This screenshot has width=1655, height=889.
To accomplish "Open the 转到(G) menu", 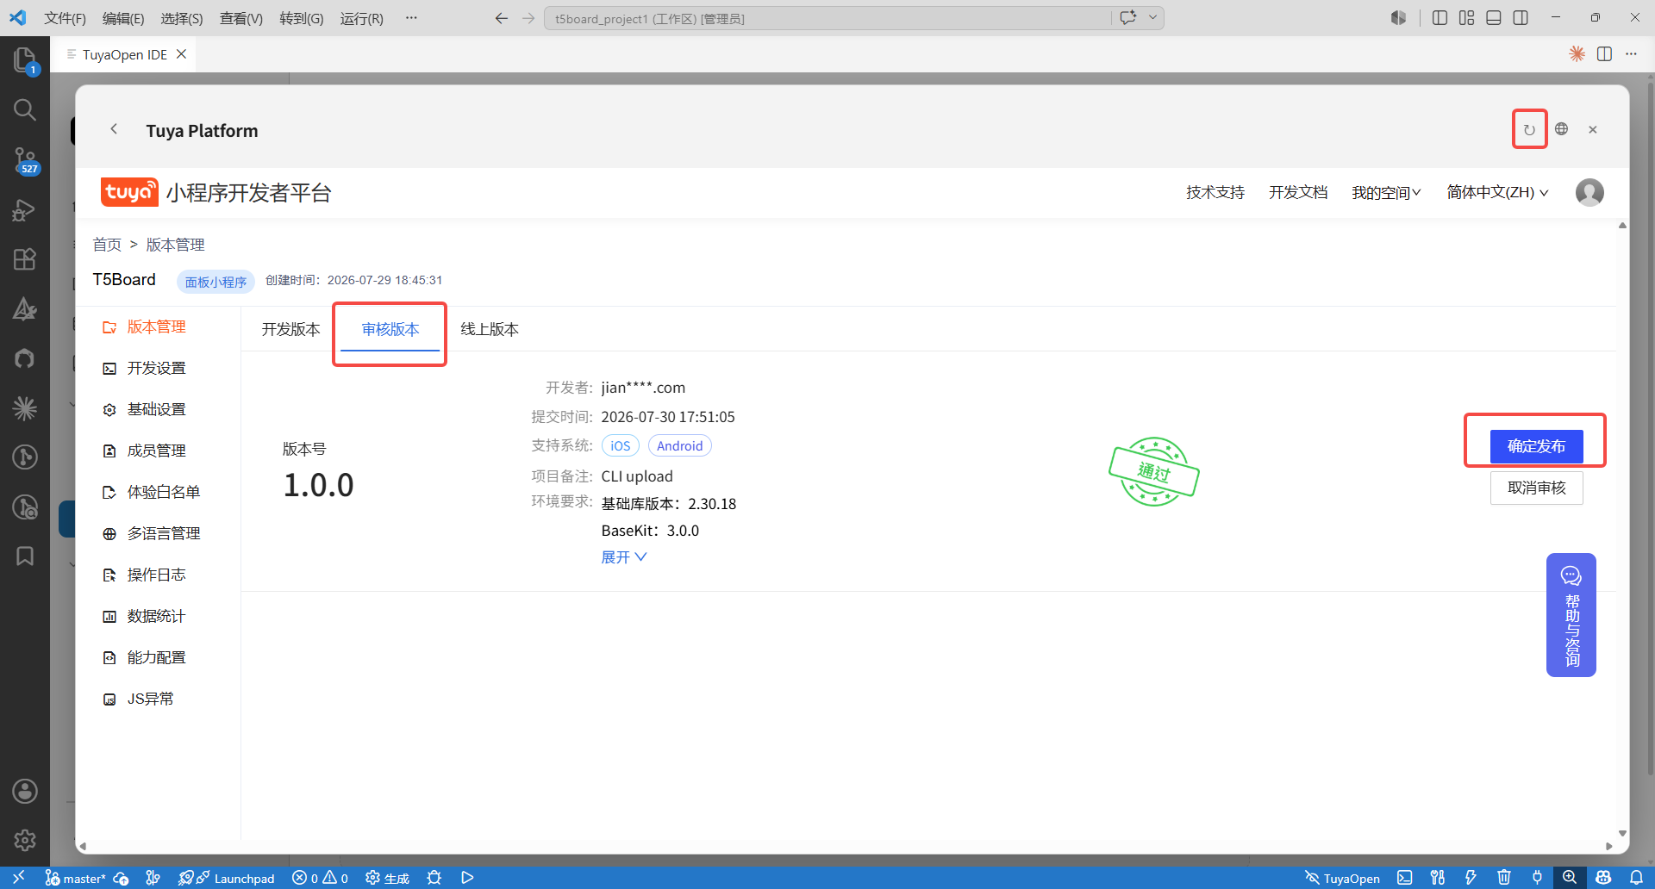I will pos(302,18).
